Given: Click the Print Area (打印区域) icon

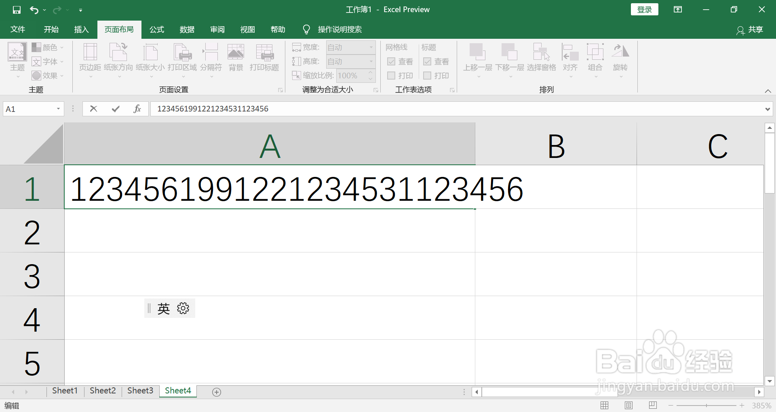Looking at the screenshot, I should pos(182,53).
